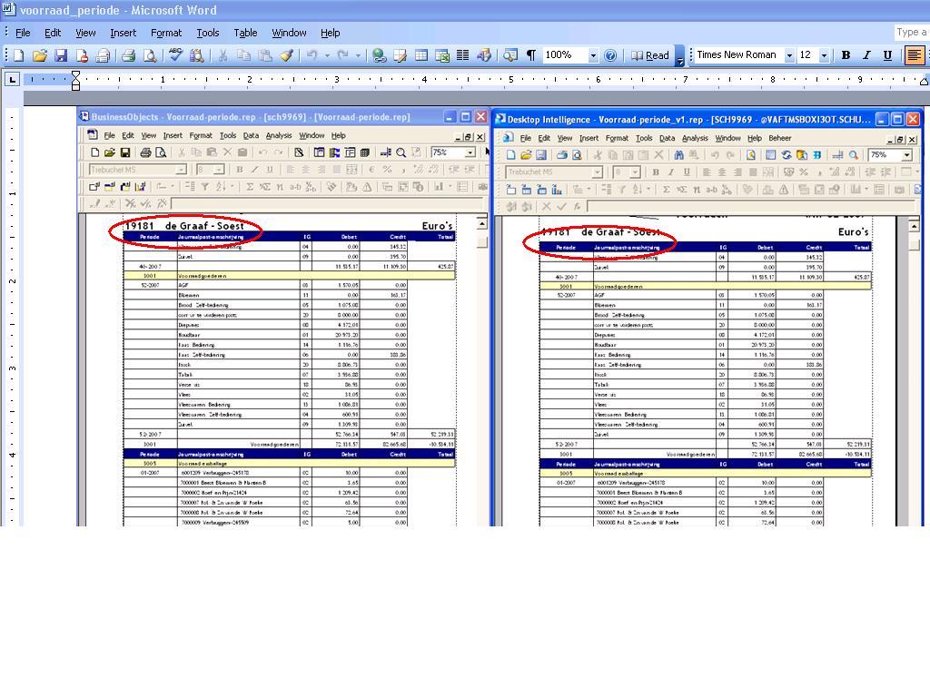Image resolution: width=930 pixels, height=697 pixels.
Task: Open the Word Tools menu
Action: 208,33
